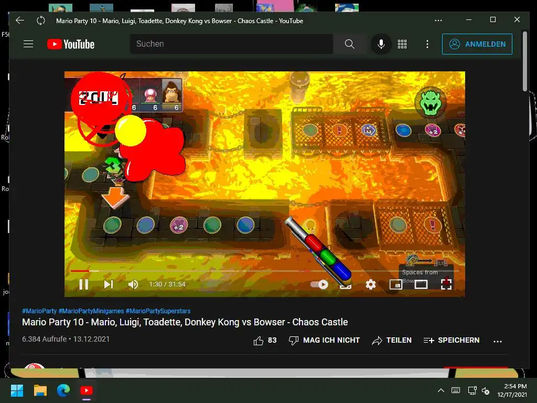Click the page's vertical scrollbar
The height and width of the screenshot is (403, 537).
[x=524, y=62]
